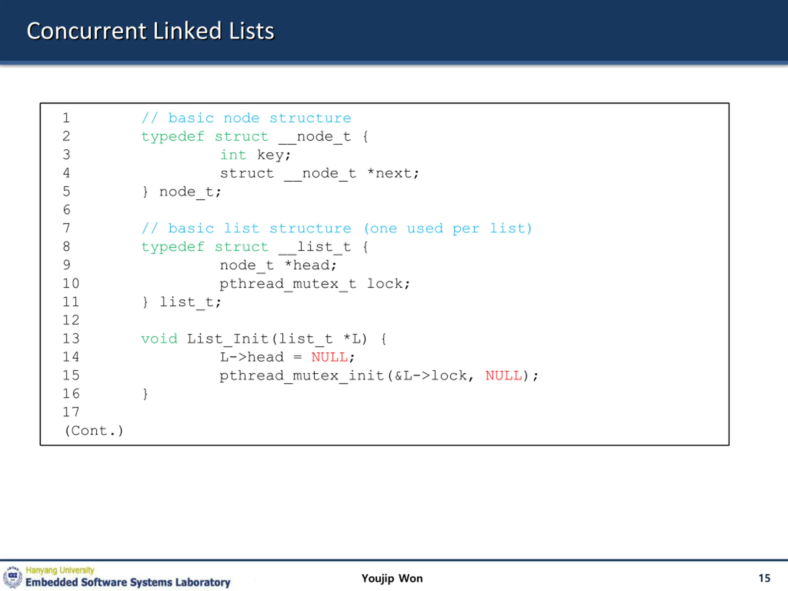This screenshot has height=591, width=788.
Task: Click the Hanyang University crest logo
Action: tap(13, 577)
